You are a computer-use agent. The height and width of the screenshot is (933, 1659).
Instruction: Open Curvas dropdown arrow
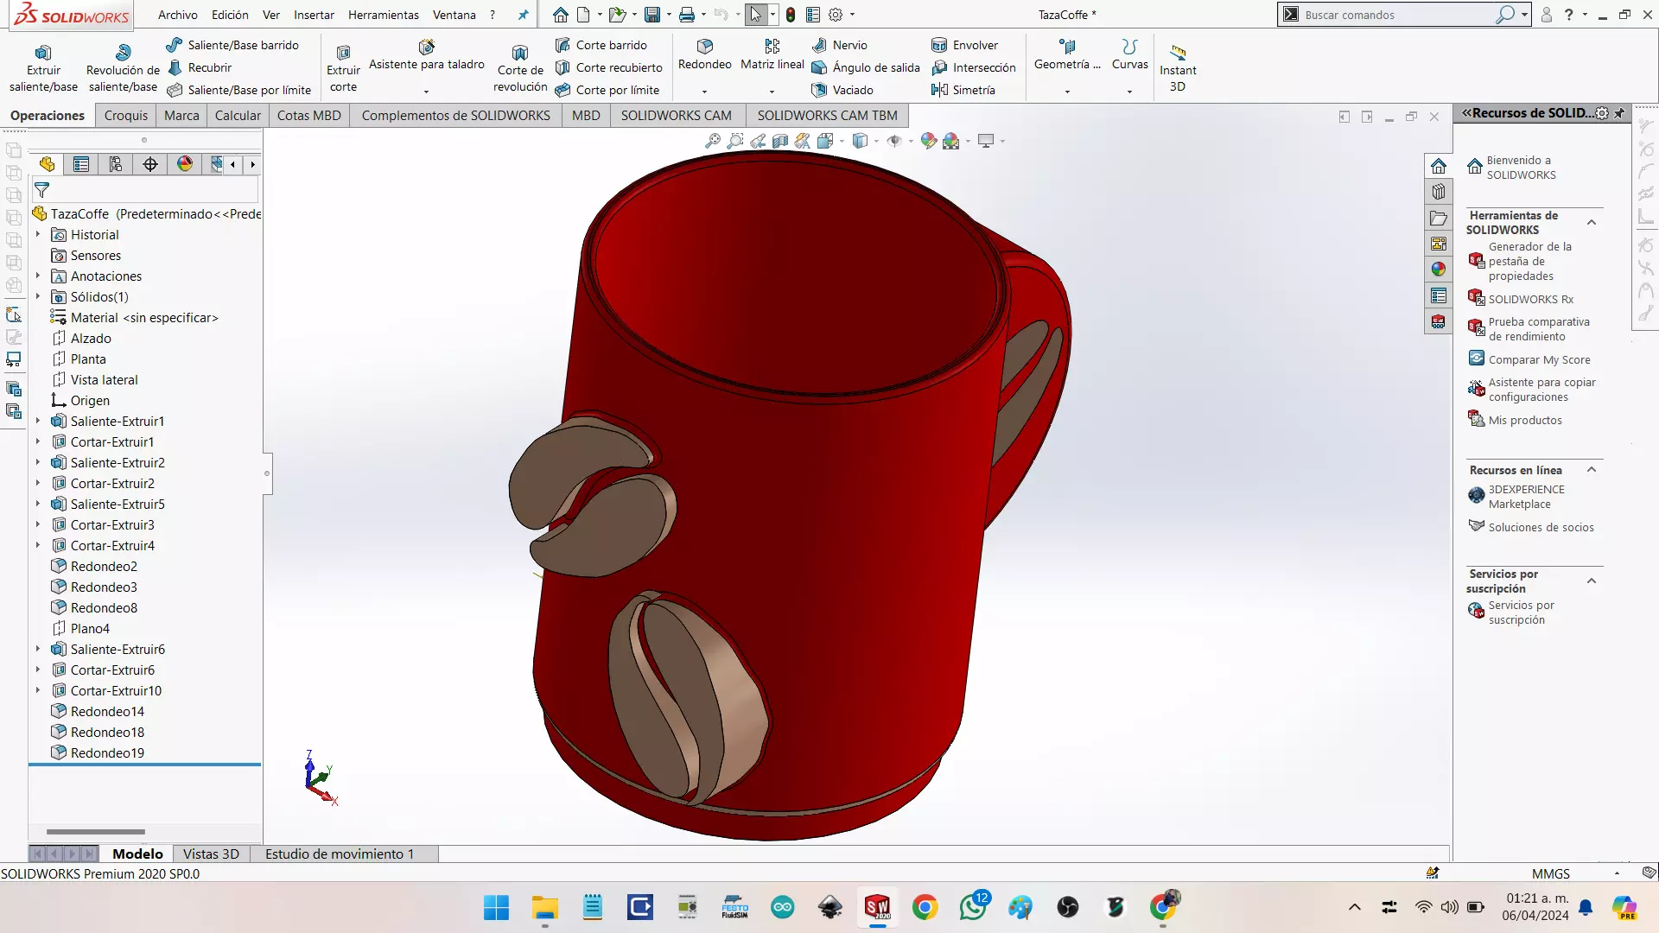point(1129,92)
